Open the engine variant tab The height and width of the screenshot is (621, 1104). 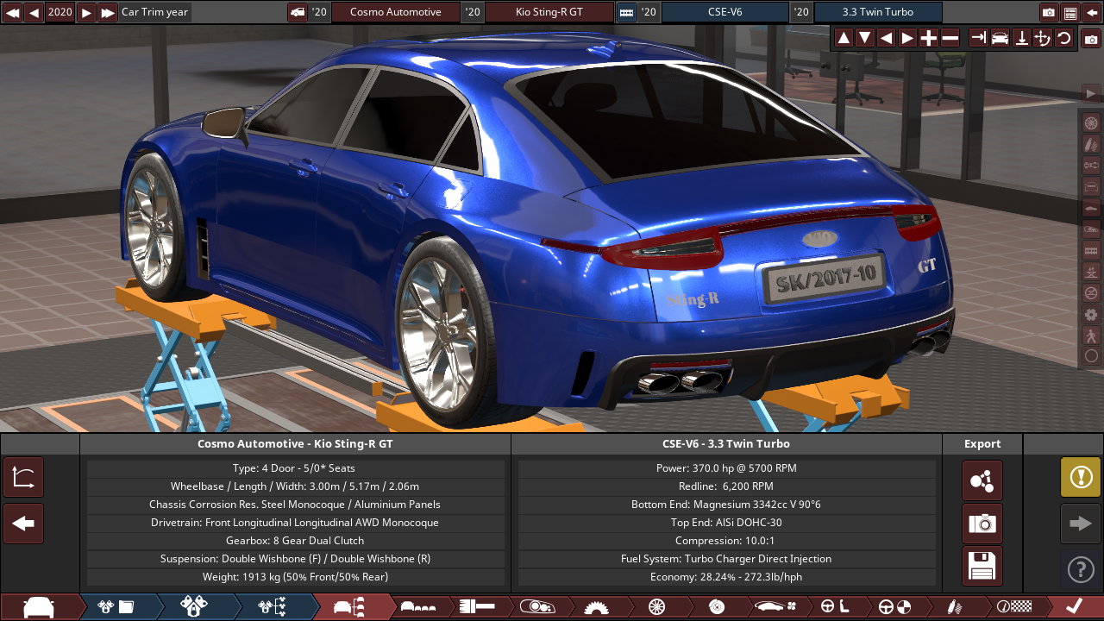click(x=194, y=607)
